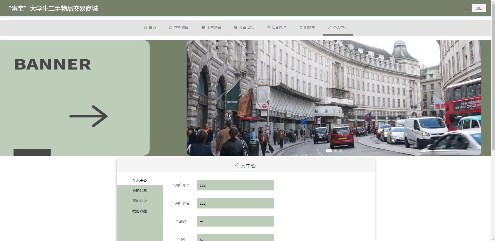
Task: Click the star icon beside 首页
Action: coord(145,27)
